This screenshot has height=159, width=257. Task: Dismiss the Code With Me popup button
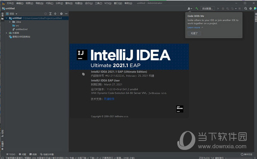[194, 33]
